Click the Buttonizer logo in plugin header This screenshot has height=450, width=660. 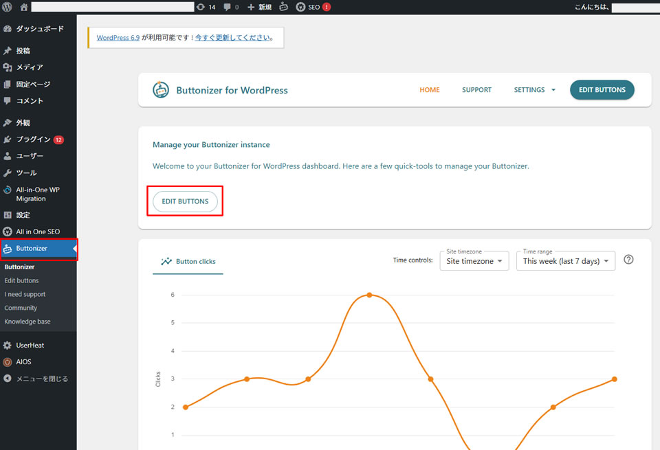point(161,90)
